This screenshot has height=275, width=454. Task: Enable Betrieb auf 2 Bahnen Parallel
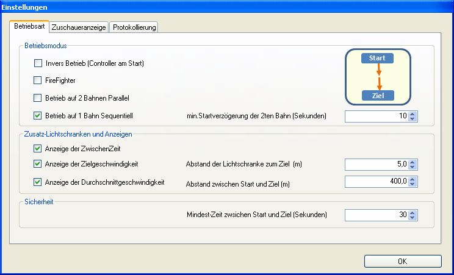(x=38, y=98)
